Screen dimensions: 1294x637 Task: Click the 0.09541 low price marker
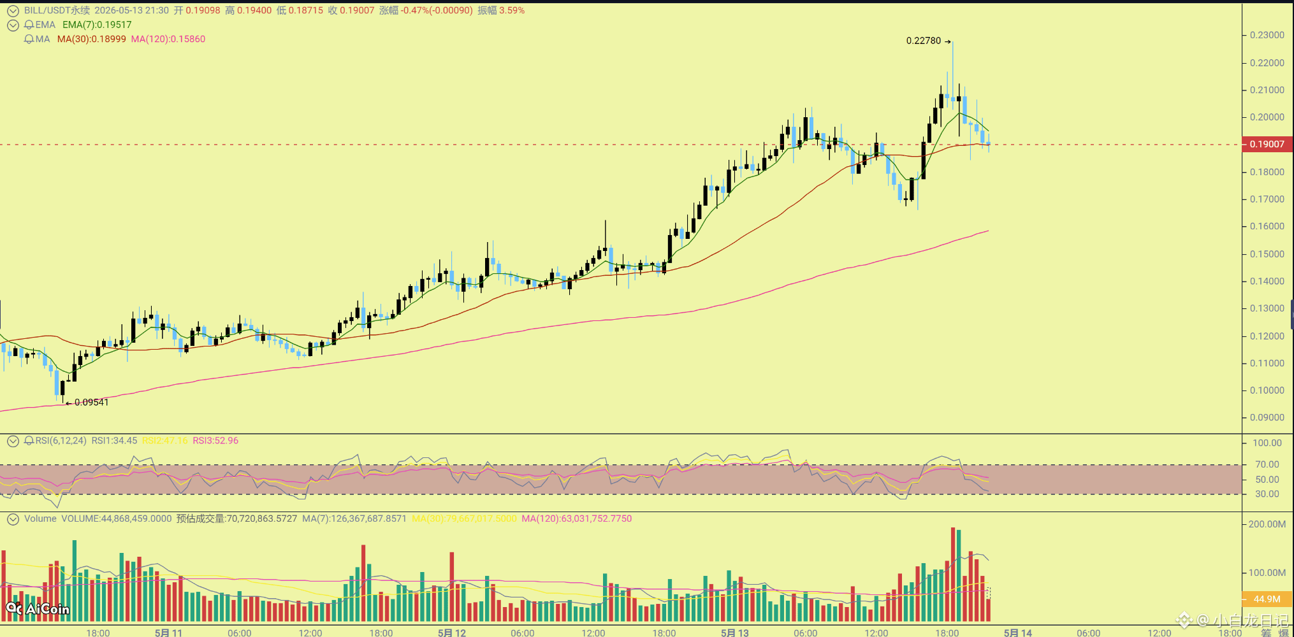click(x=92, y=403)
